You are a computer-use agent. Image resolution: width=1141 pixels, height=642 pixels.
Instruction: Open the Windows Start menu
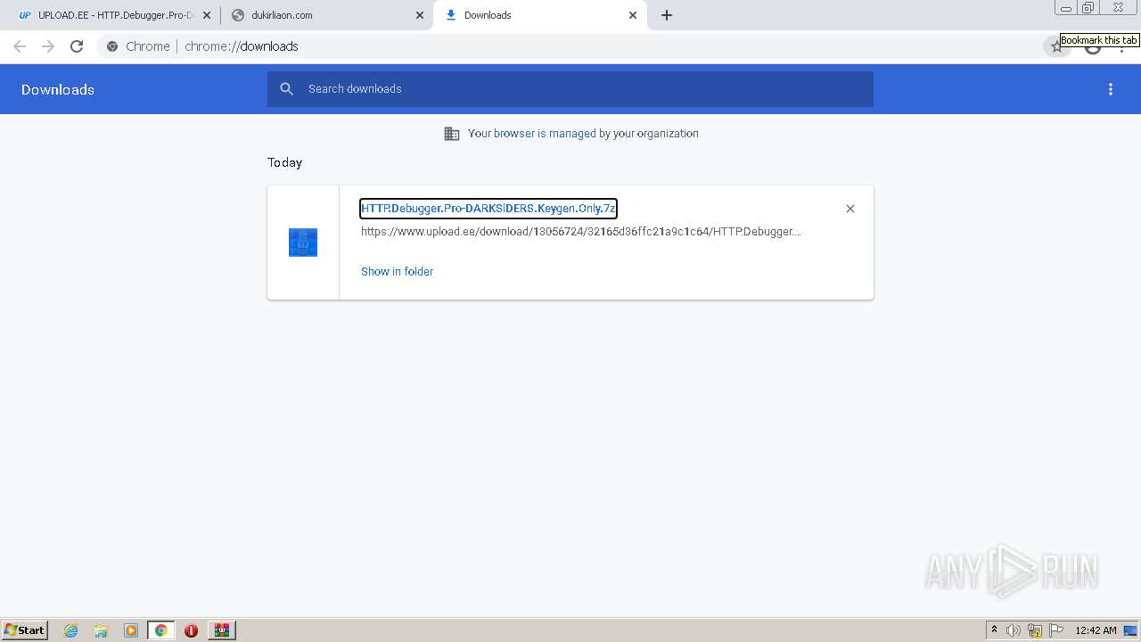click(x=25, y=630)
